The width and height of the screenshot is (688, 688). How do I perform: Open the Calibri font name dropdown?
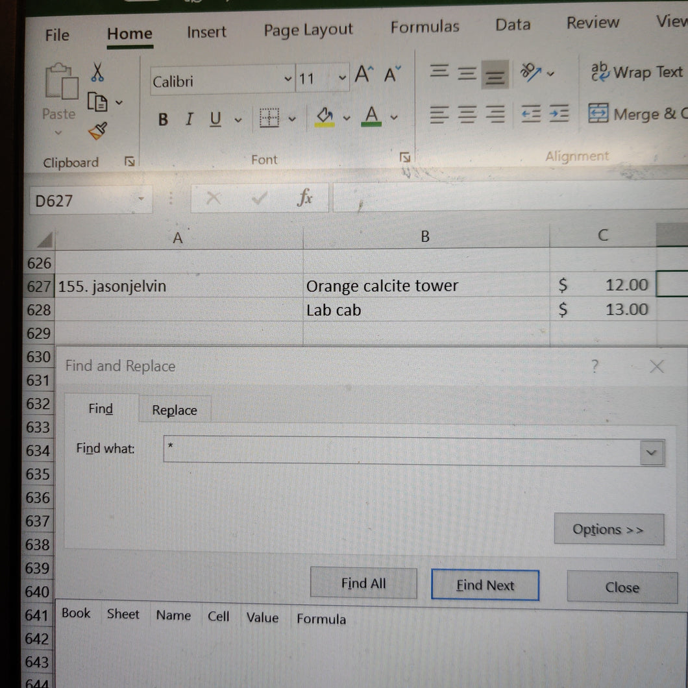coord(288,79)
